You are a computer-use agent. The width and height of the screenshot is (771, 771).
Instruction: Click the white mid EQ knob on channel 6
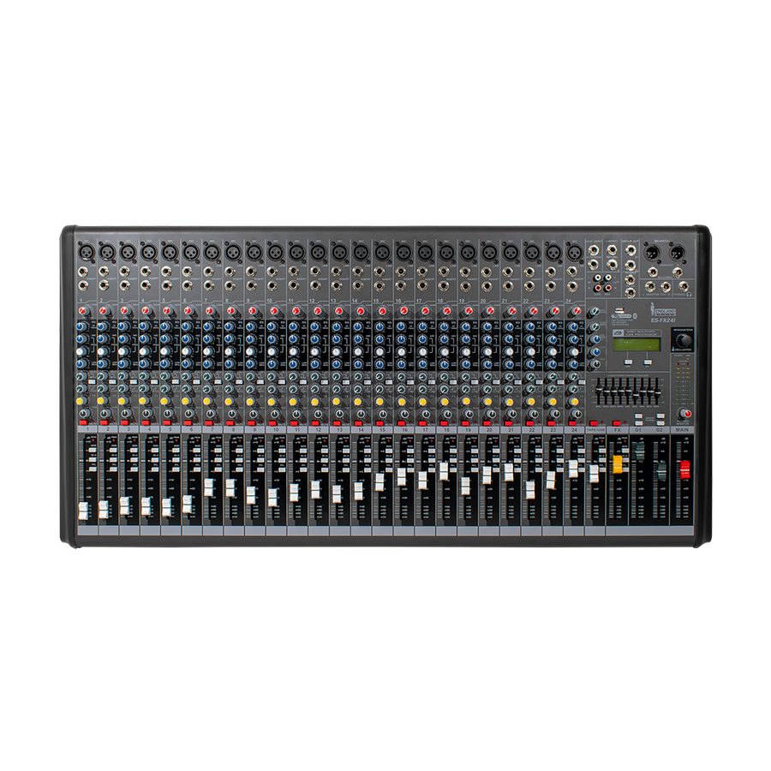tap(187, 351)
